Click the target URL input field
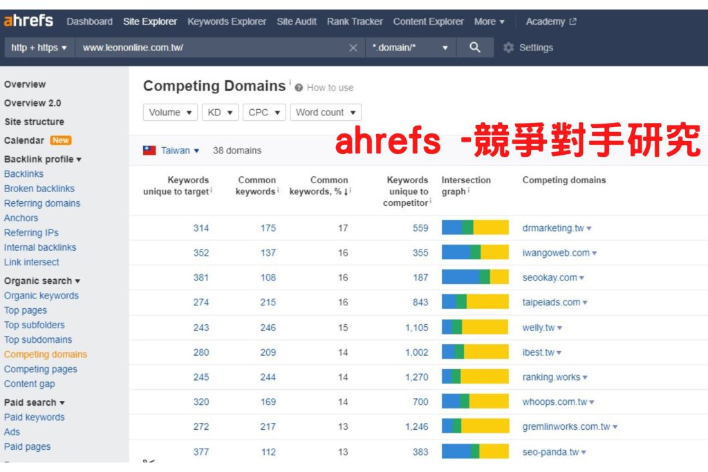 pos(207,48)
